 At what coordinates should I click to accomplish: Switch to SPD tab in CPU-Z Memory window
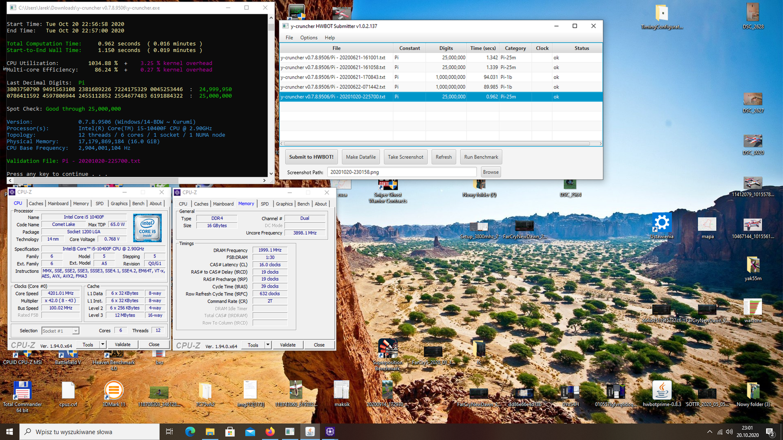[265, 204]
